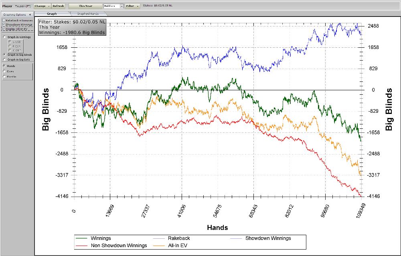Uncheck Showdown Winnings option
The width and height of the screenshot is (401, 256).
4,24
